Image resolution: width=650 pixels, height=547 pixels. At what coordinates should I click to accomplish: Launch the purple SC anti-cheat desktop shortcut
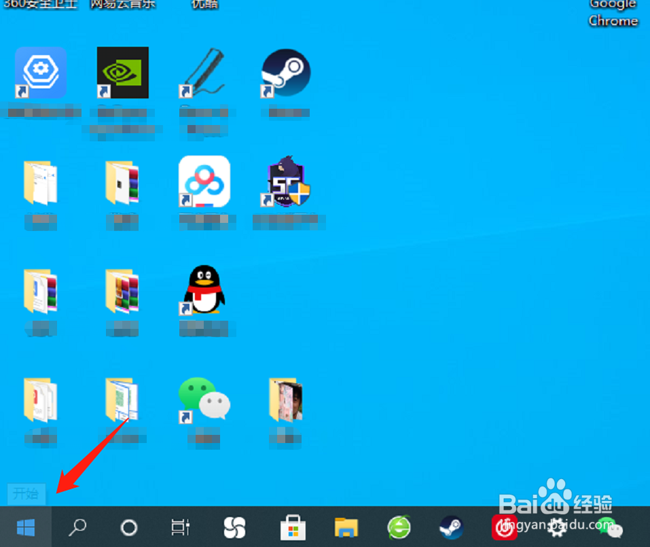pyautogui.click(x=285, y=181)
